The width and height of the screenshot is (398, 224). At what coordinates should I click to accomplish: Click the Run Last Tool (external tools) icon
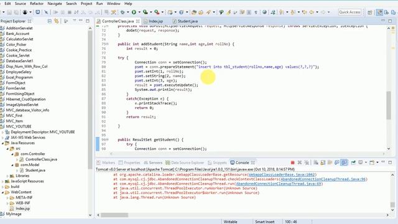pyautogui.click(x=157, y=12)
